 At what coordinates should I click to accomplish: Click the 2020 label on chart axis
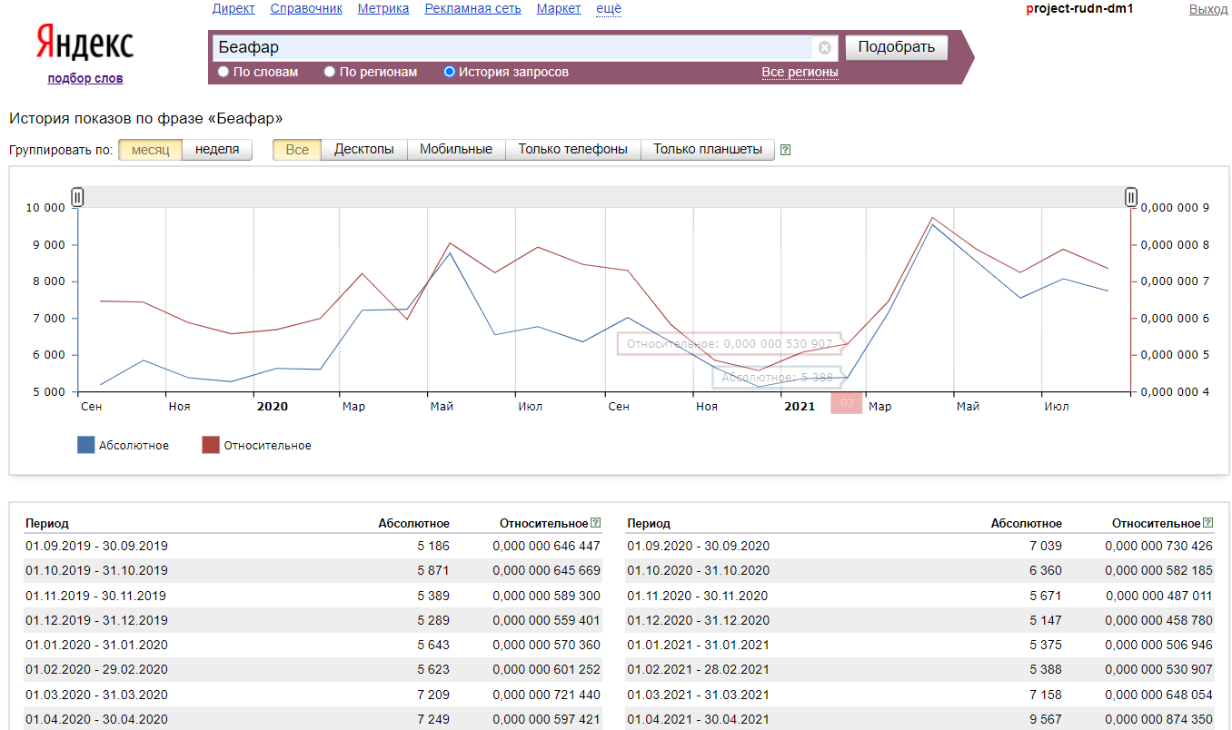[x=273, y=406]
